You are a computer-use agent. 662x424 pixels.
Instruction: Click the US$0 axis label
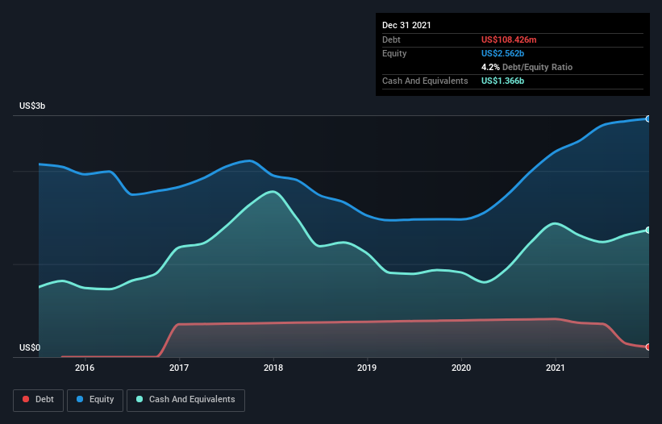[x=30, y=347]
